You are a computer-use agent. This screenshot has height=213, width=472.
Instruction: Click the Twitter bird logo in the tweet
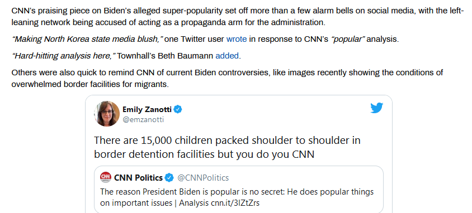click(x=376, y=108)
